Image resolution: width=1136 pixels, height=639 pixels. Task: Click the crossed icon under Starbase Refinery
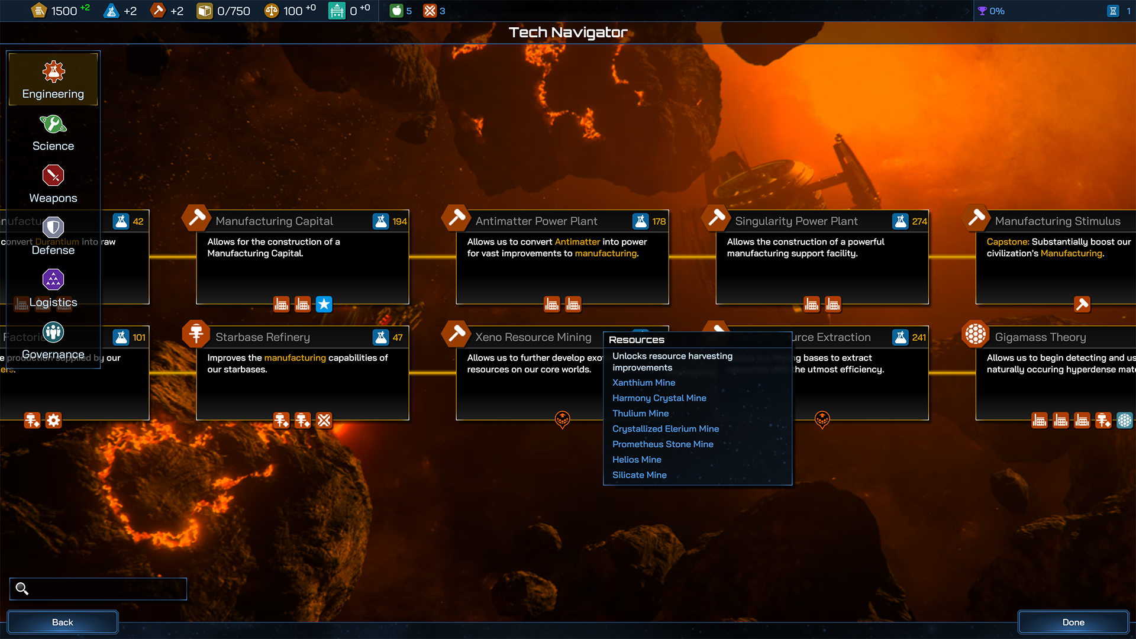pos(324,420)
